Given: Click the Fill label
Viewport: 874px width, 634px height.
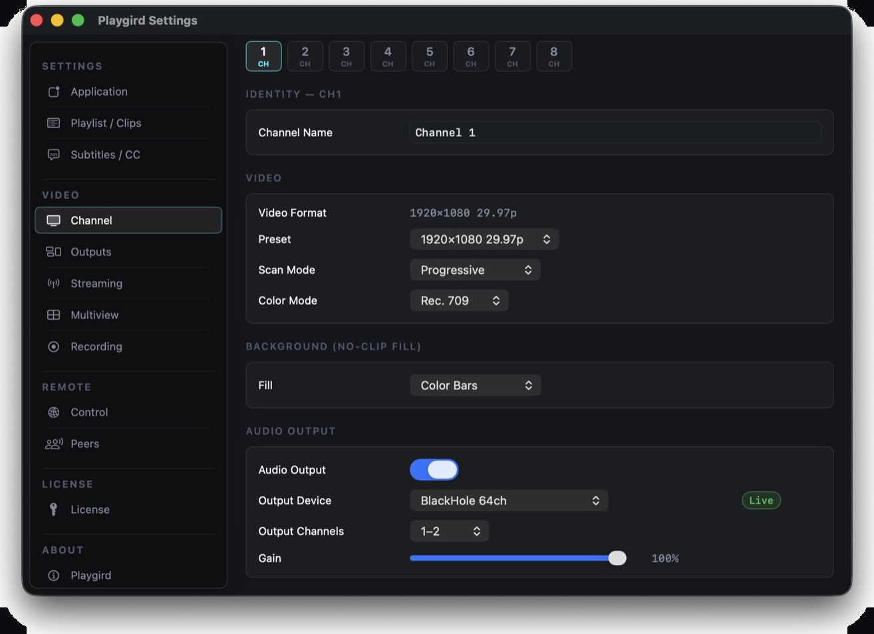Looking at the screenshot, I should pos(265,385).
